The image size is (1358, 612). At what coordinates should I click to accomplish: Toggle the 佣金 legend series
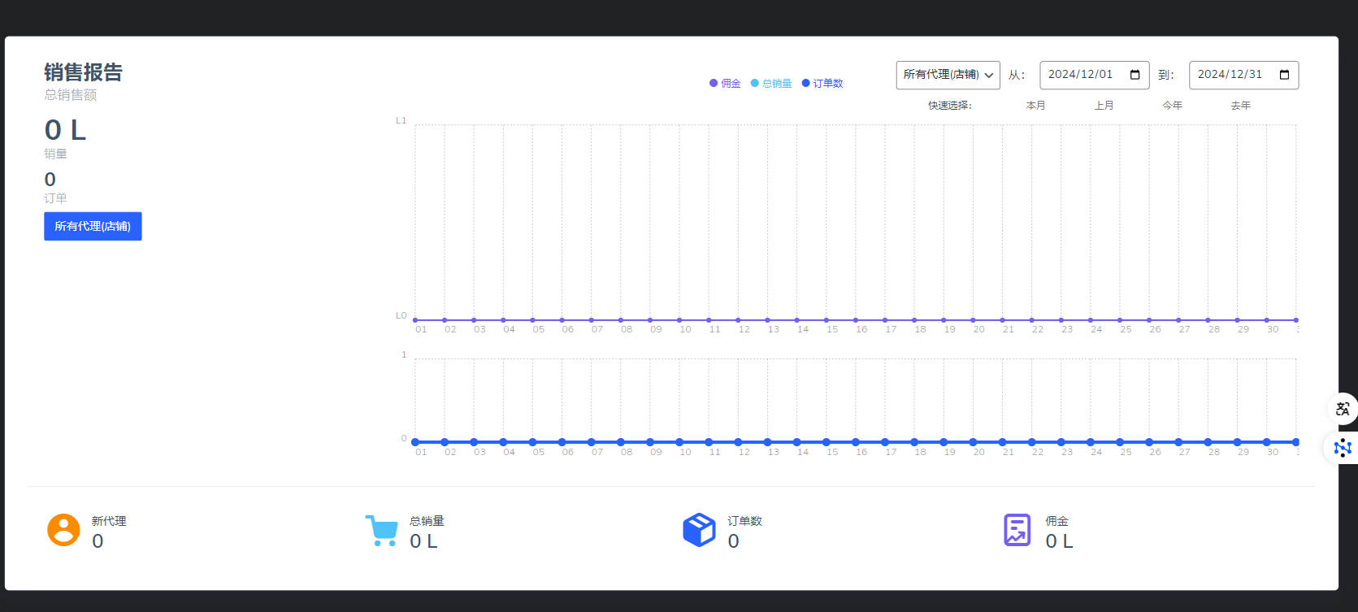[x=725, y=83]
